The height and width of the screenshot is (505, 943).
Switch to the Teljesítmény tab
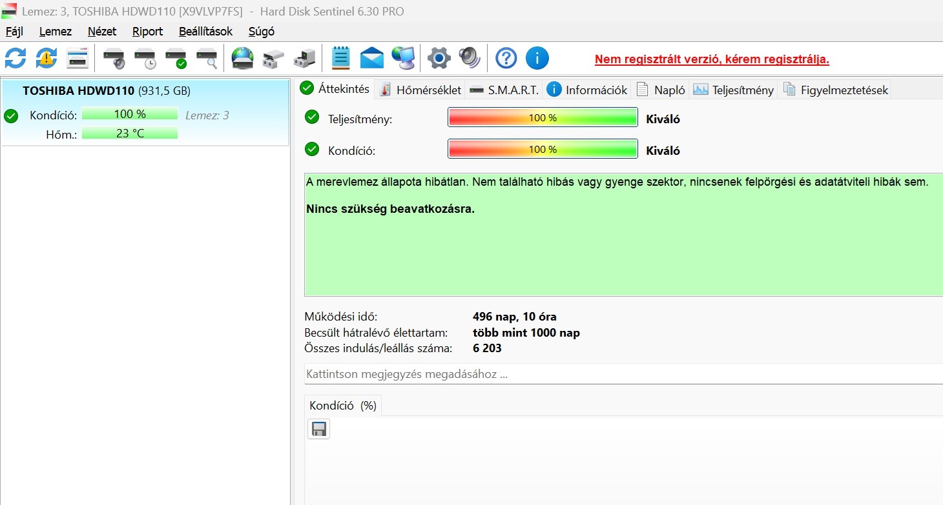pos(733,90)
